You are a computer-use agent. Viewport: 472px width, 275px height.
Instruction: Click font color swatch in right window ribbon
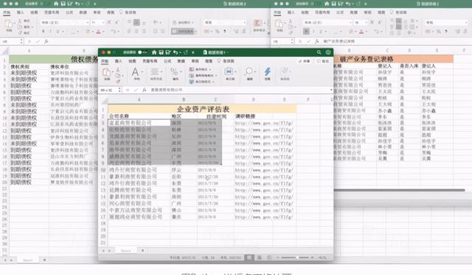click(361, 31)
